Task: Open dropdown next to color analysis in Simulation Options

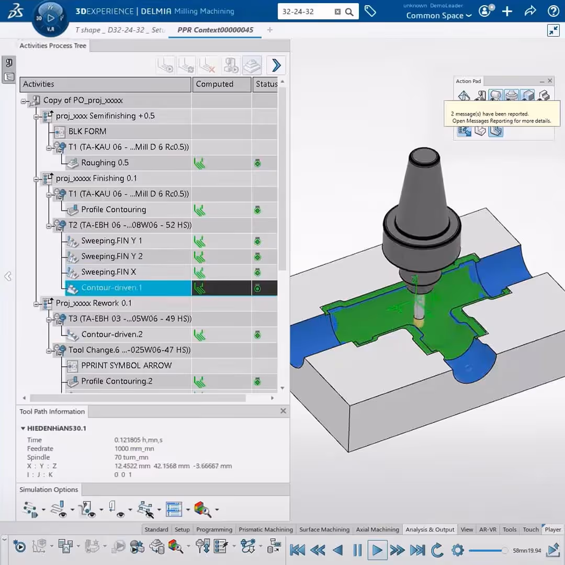Action: point(217,510)
